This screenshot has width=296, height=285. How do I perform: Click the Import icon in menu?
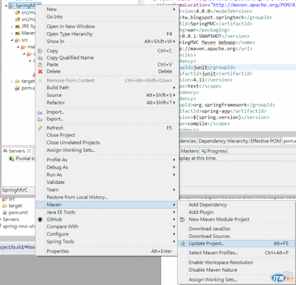click(x=40, y=112)
